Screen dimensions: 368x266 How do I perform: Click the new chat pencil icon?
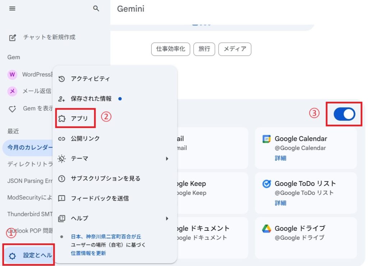pyautogui.click(x=13, y=38)
